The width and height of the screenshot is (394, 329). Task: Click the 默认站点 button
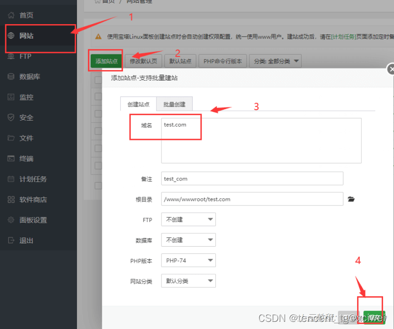(180, 61)
